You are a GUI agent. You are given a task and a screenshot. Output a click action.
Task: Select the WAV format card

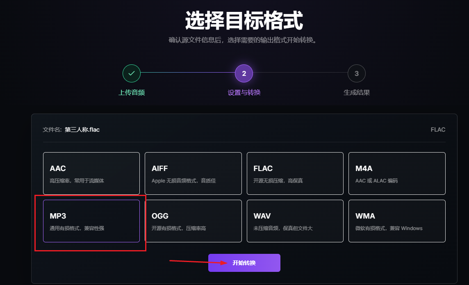click(x=295, y=221)
